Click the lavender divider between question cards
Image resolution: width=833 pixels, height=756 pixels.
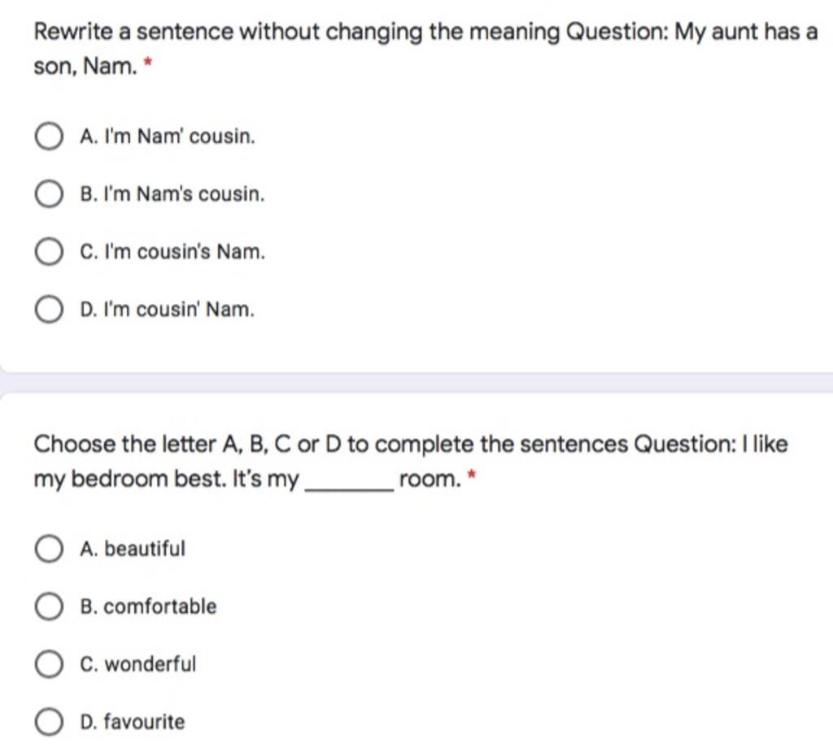[416, 382]
